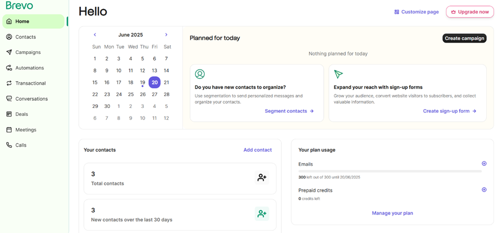Click the person icon above segmentation prompt
The image size is (499, 233).
(x=200, y=74)
